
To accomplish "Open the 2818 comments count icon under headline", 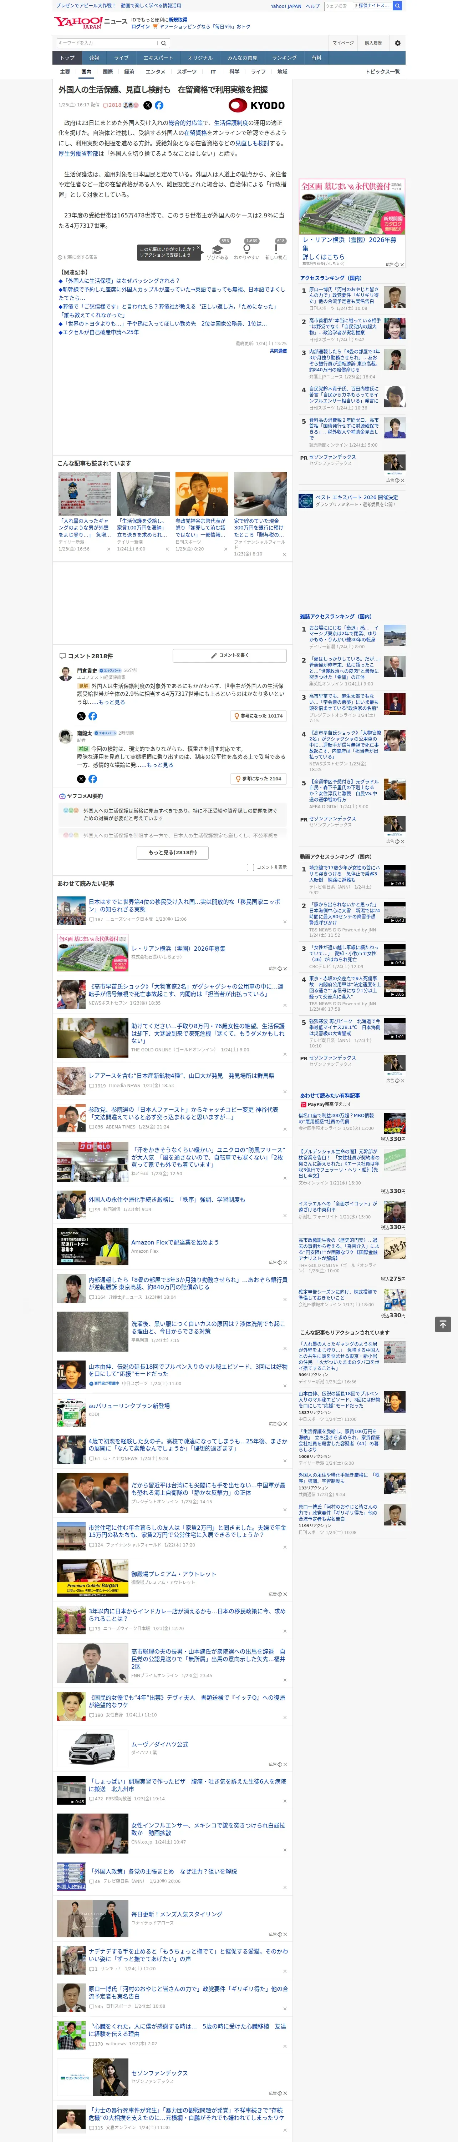I will [x=112, y=106].
